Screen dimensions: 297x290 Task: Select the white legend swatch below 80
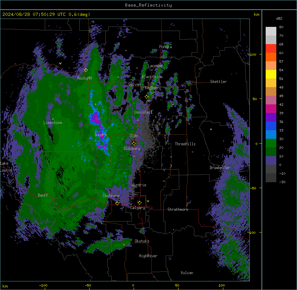(271, 31)
